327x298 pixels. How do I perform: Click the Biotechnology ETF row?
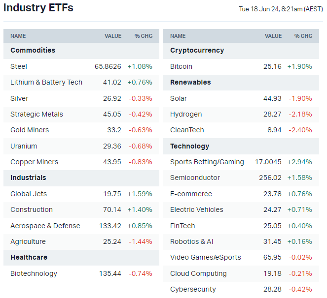click(x=34, y=273)
